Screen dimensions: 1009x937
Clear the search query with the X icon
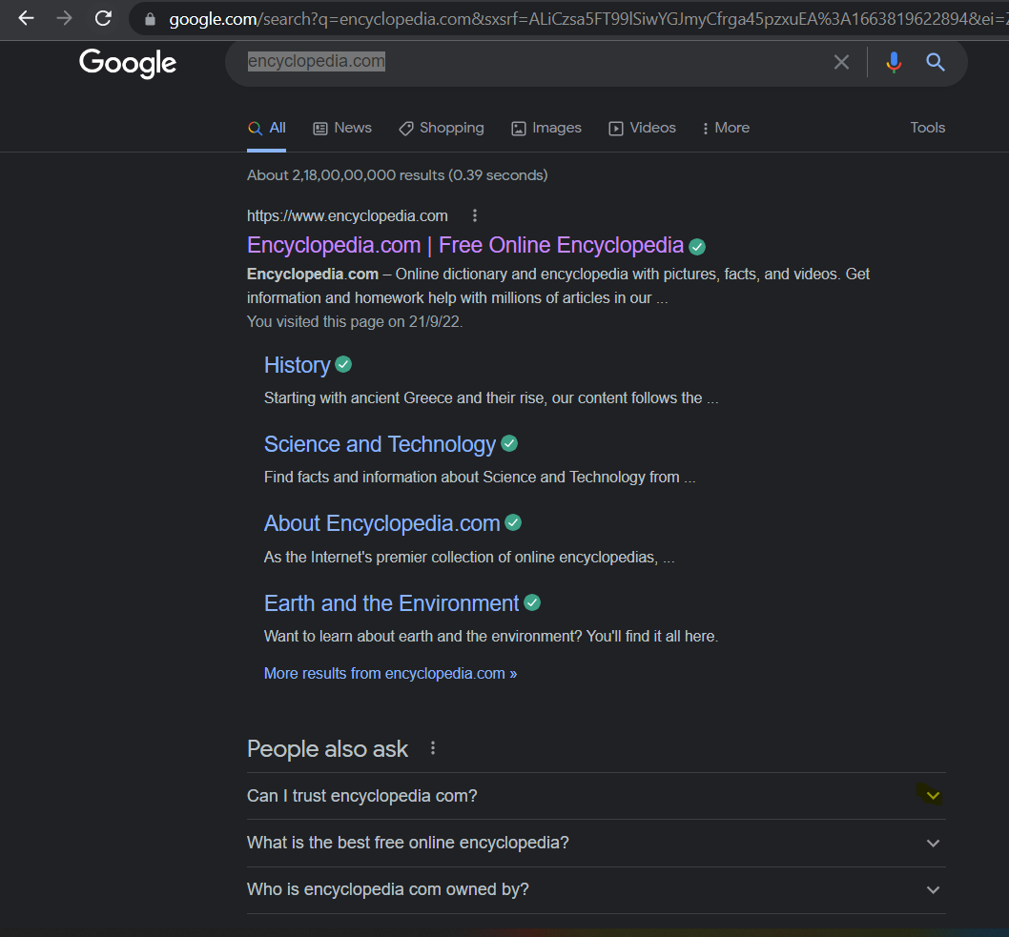click(841, 61)
